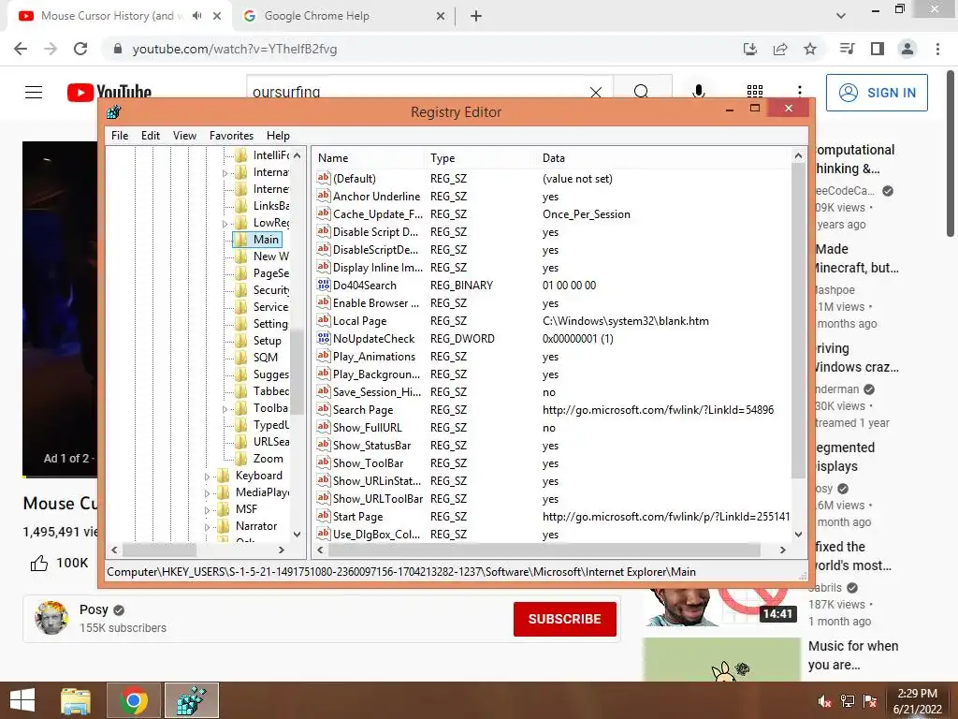The height and width of the screenshot is (719, 958).
Task: Bookmark this page with the star icon
Action: 810,49
